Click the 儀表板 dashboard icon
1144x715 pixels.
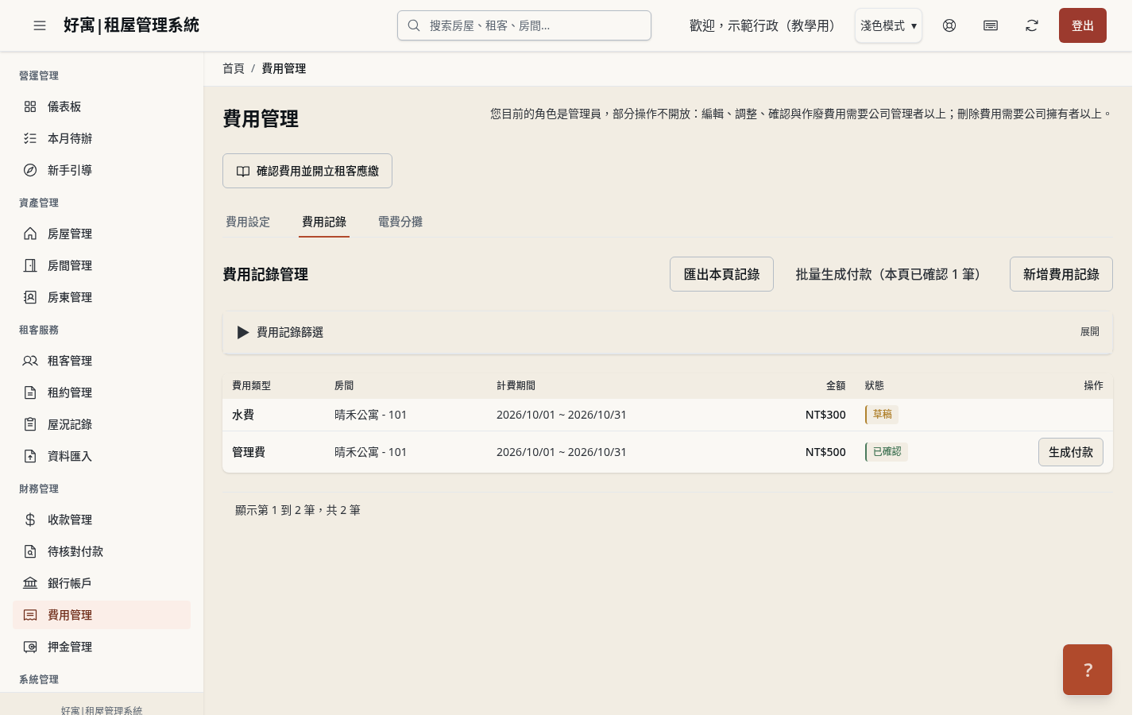(x=30, y=106)
